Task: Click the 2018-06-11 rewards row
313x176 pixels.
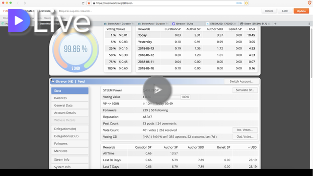Action: (197, 62)
